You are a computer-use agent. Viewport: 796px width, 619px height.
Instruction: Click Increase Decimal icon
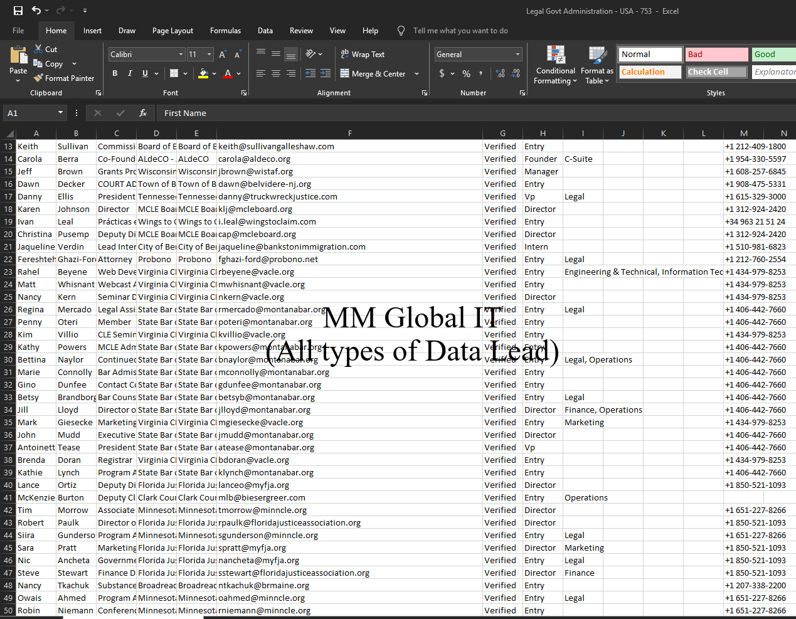point(501,73)
